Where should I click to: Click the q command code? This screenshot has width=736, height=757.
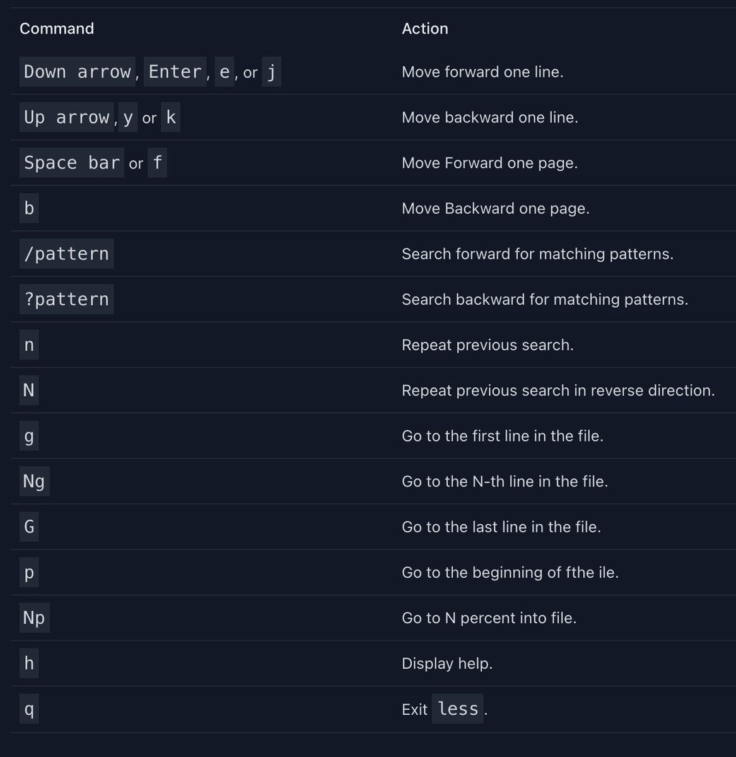pos(29,709)
